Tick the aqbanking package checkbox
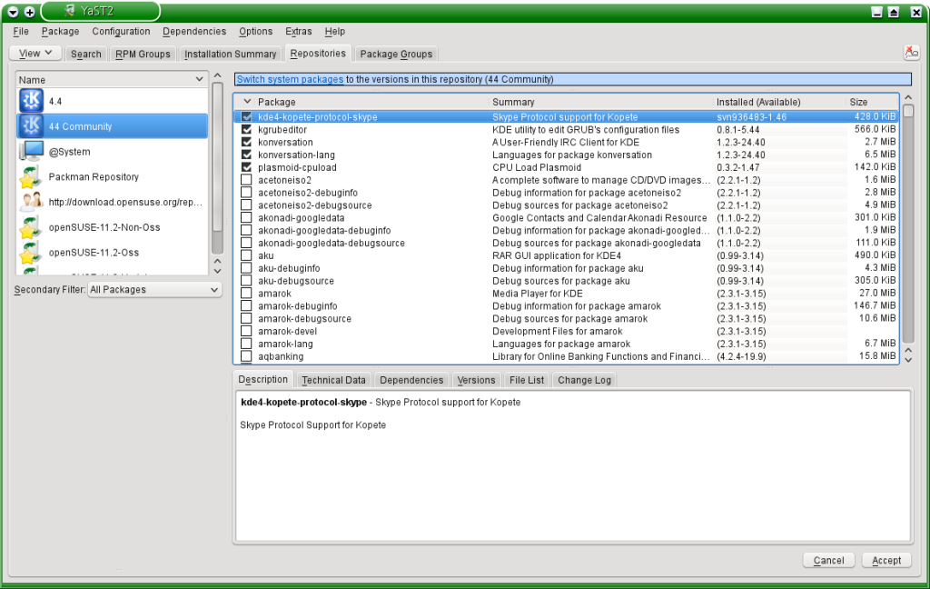 246,356
